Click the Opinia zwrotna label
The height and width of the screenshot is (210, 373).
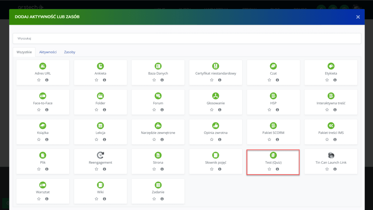(x=216, y=133)
